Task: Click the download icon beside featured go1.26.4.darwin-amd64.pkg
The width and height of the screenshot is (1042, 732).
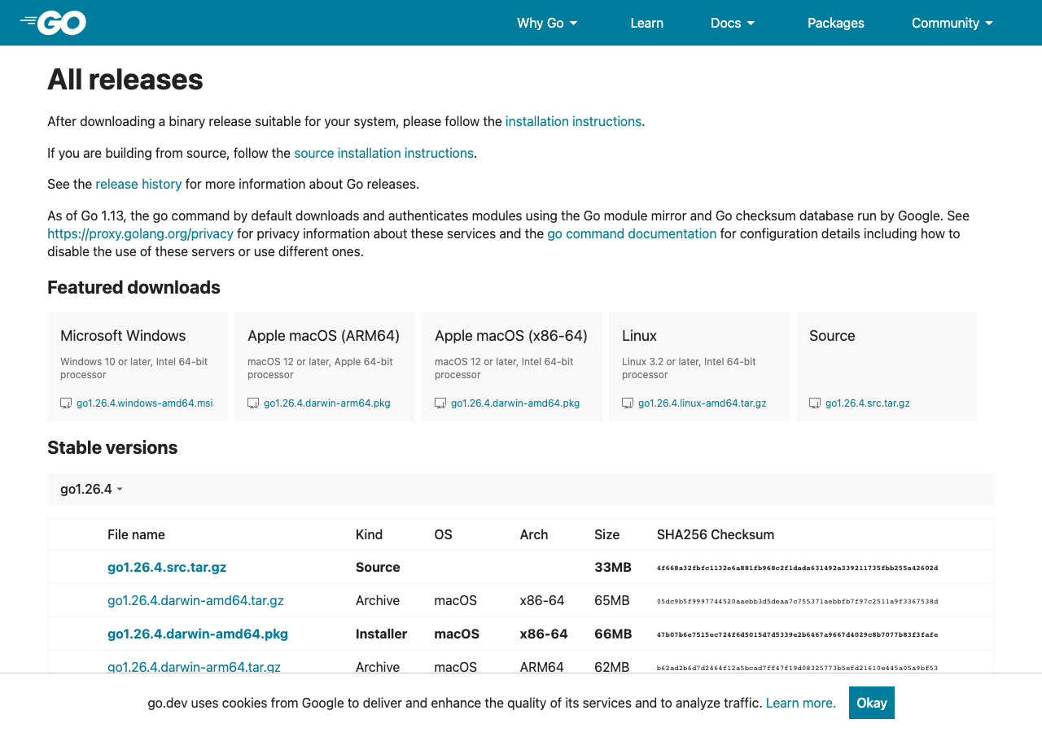Action: (440, 403)
